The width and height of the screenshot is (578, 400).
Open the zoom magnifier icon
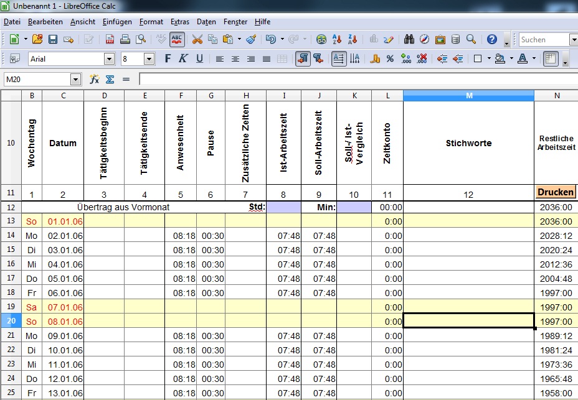[x=471, y=39]
